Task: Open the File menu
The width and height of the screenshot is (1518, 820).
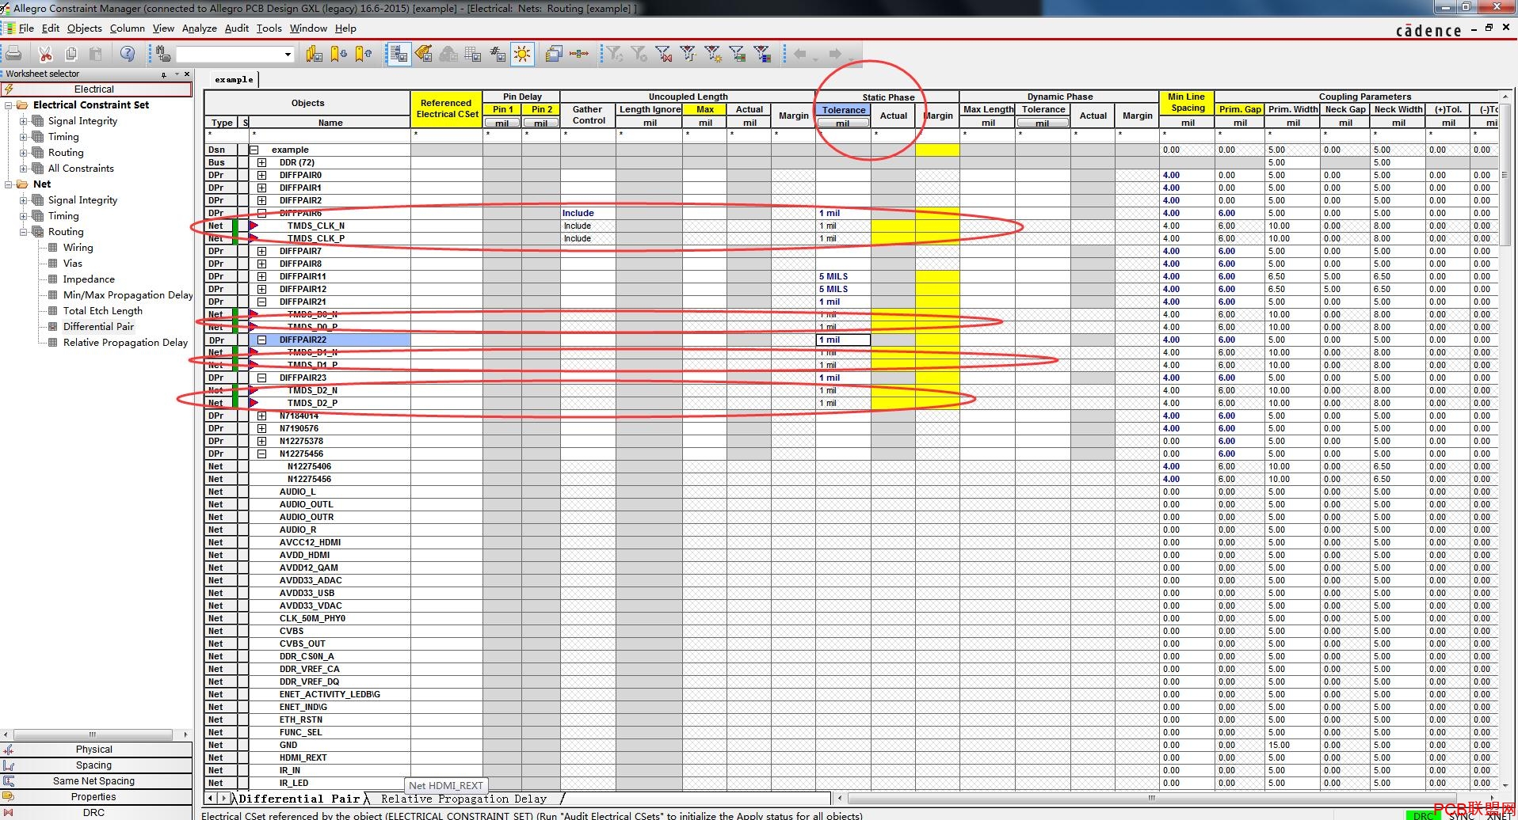Action: tap(26, 28)
